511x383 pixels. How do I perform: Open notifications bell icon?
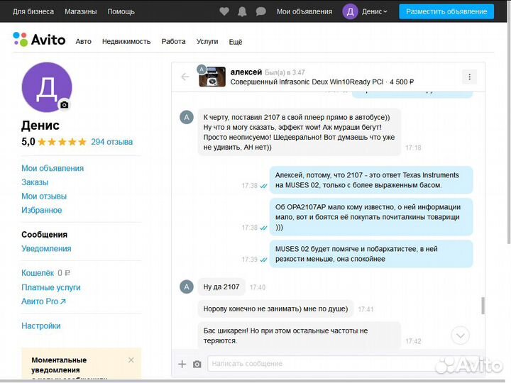(243, 11)
